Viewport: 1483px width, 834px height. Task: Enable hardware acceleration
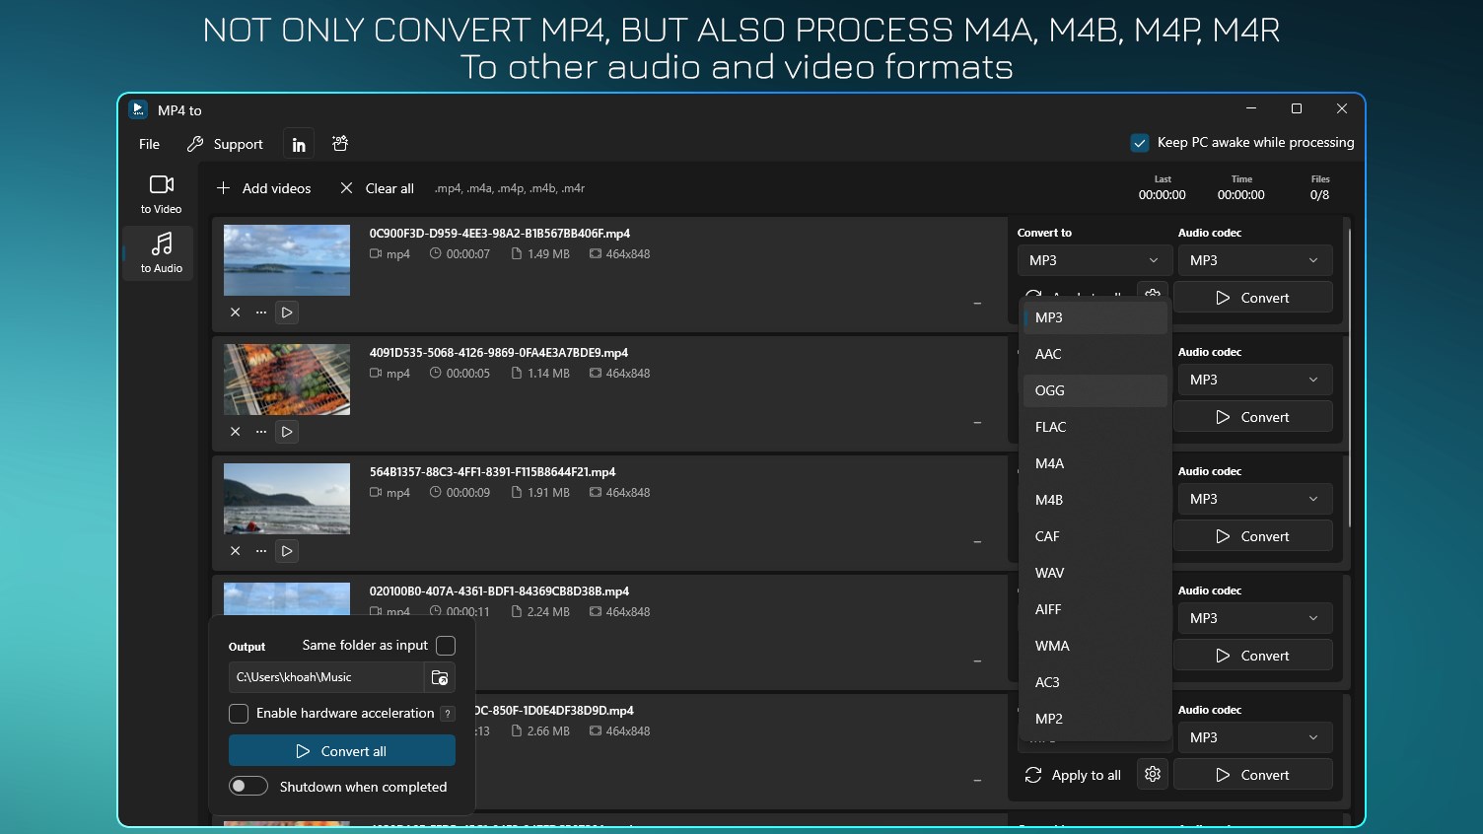tap(238, 713)
